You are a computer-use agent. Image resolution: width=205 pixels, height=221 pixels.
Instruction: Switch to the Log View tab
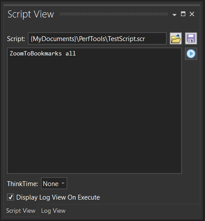point(53,211)
